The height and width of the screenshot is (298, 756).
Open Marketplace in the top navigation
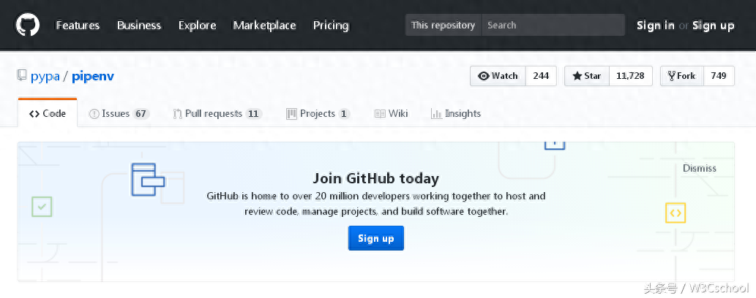pos(264,25)
